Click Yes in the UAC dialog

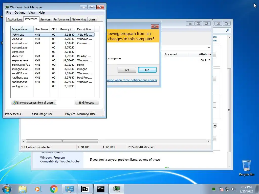(x=127, y=70)
